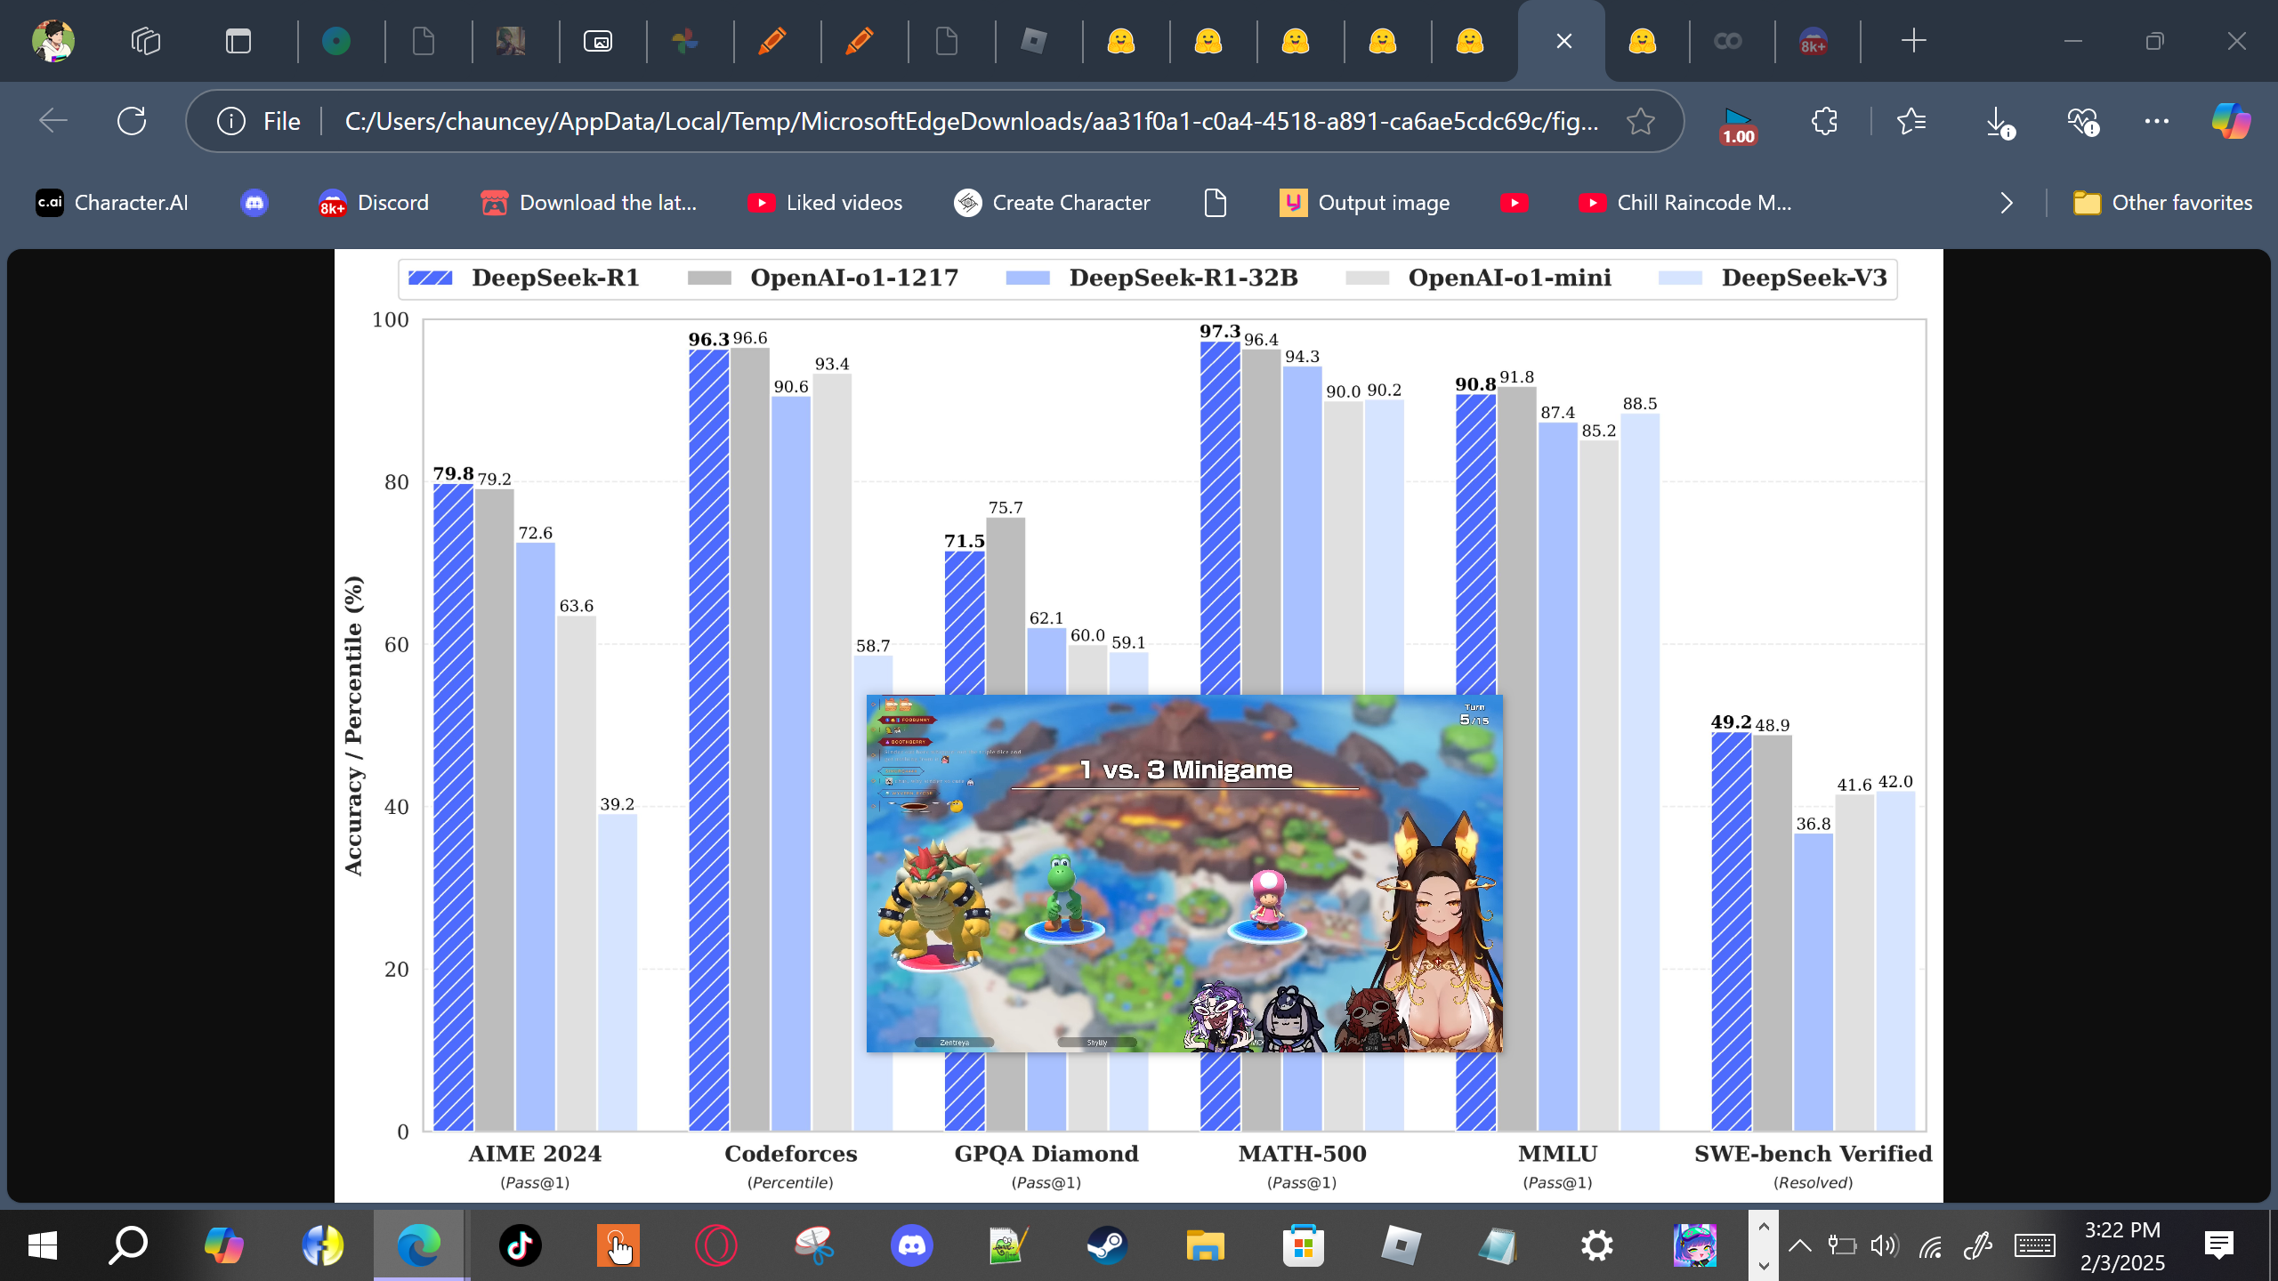The height and width of the screenshot is (1281, 2278).
Task: Open the Download the lat... bookmark
Action: click(589, 203)
